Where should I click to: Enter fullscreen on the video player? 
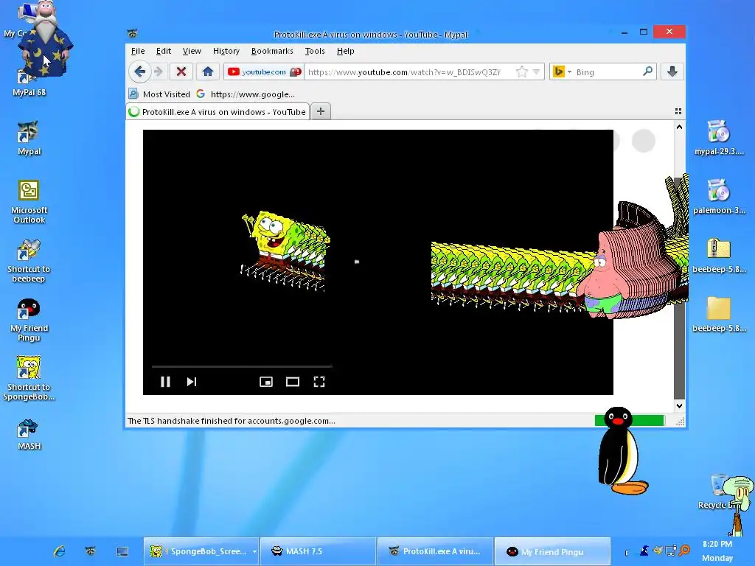click(x=319, y=382)
